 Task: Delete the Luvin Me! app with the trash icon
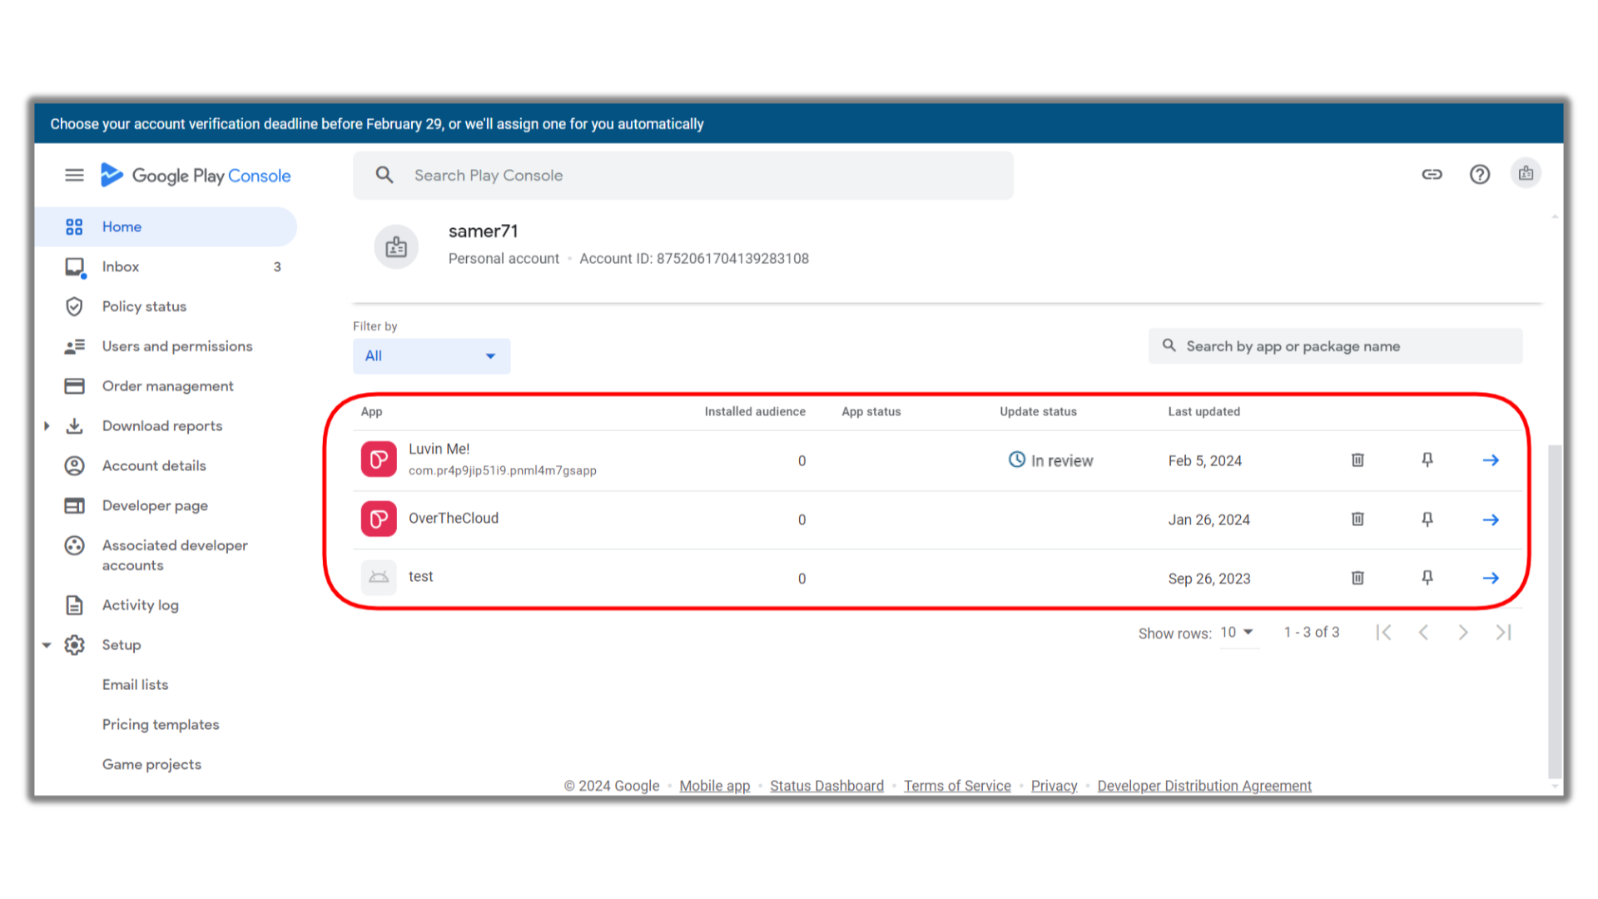tap(1357, 459)
